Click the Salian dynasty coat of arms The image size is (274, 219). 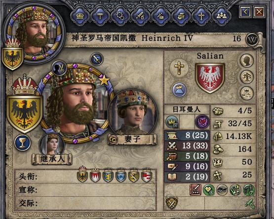[210, 78]
